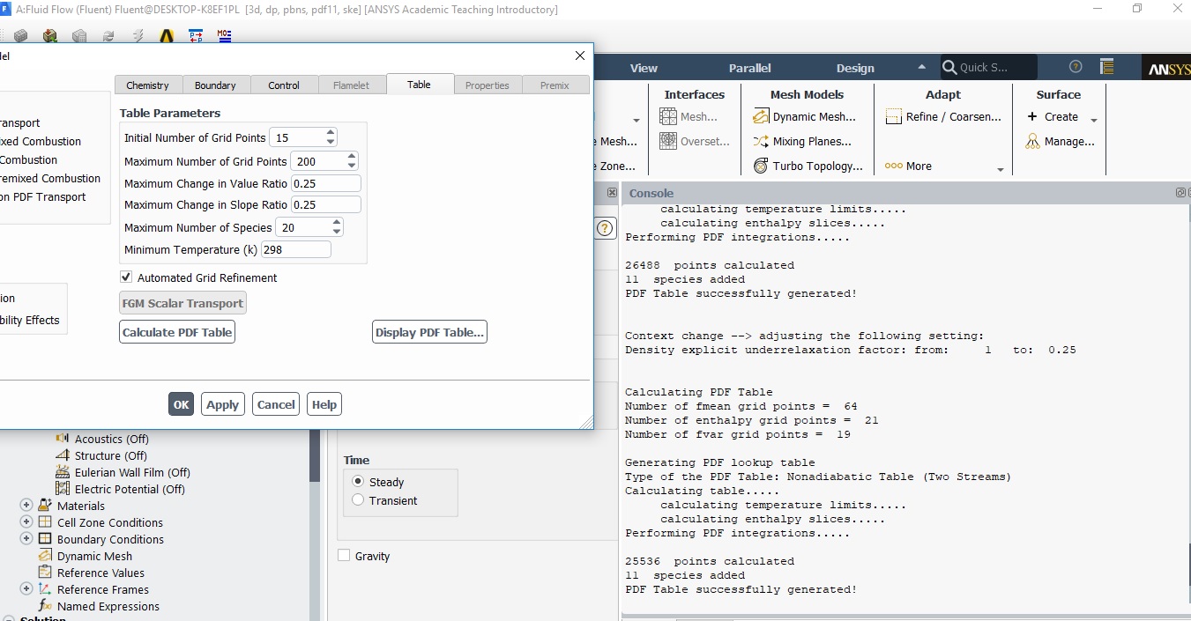This screenshot has width=1191, height=621.
Task: Open Dynamic Mesh in Mesh Models group
Action: pos(804,116)
